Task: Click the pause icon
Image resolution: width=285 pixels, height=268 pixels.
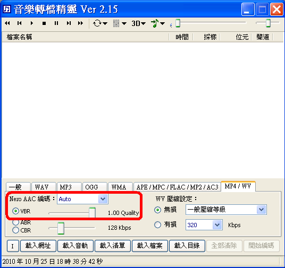Action: 56,23
